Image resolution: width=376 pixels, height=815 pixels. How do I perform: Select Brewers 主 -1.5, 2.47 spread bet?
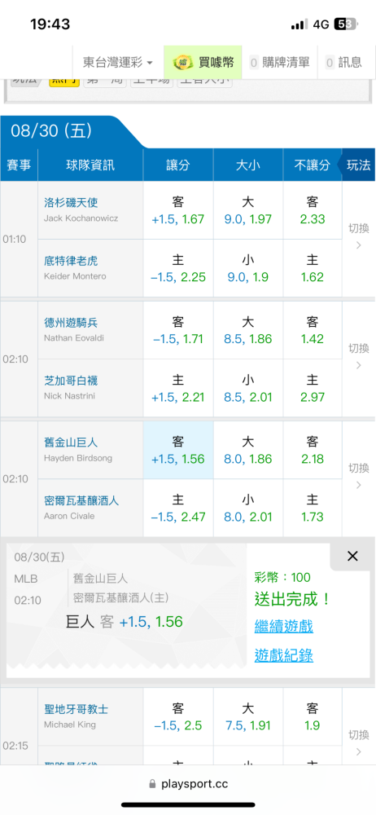[178, 508]
